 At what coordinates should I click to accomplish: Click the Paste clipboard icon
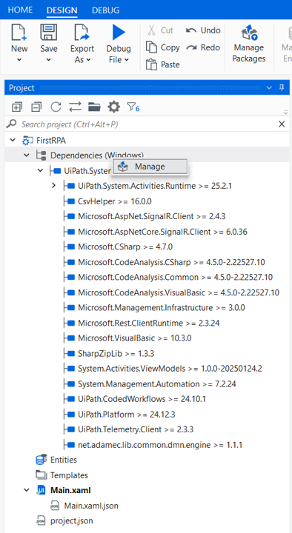click(x=151, y=64)
